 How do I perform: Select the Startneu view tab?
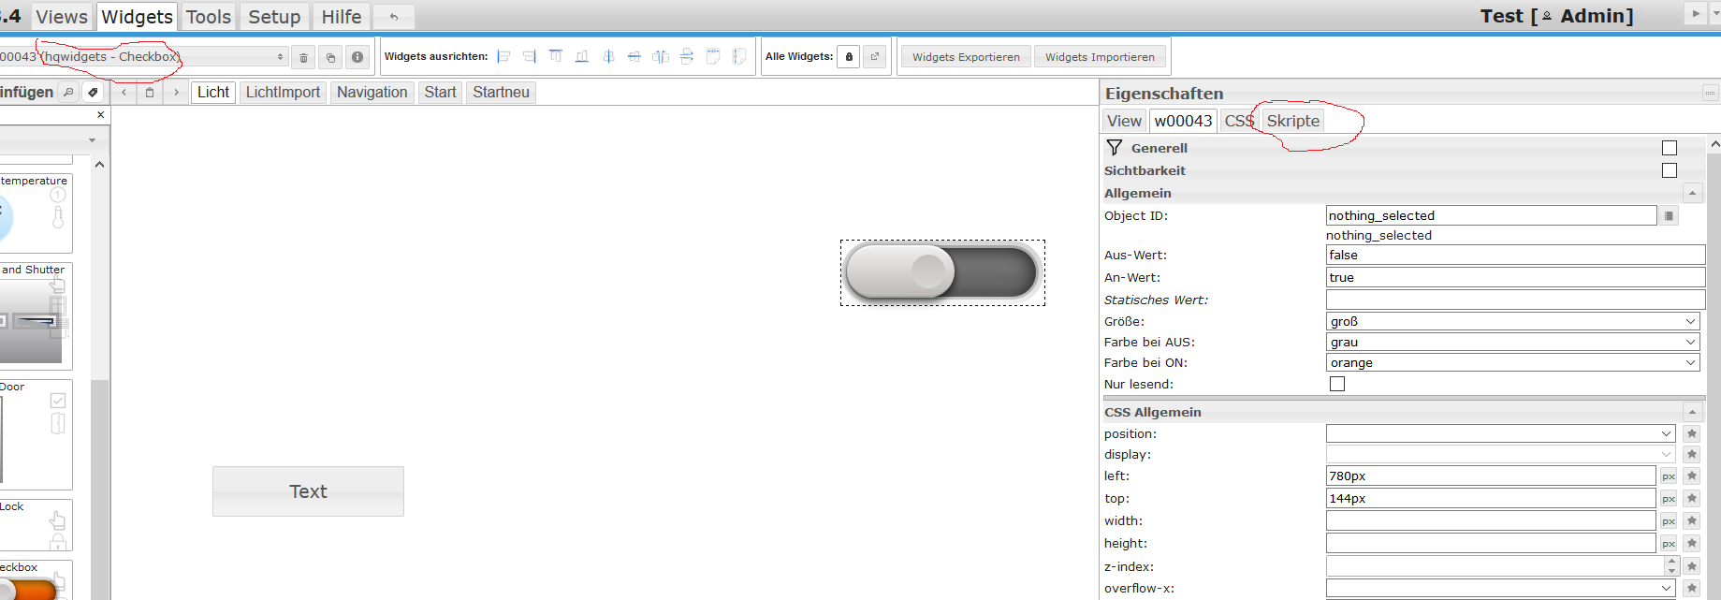[x=501, y=92]
